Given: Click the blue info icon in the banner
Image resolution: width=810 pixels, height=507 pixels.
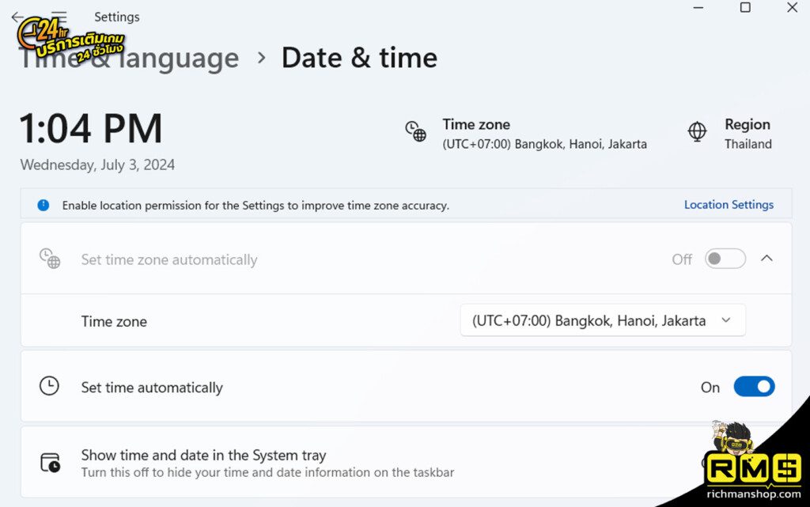Looking at the screenshot, I should pyautogui.click(x=44, y=204).
